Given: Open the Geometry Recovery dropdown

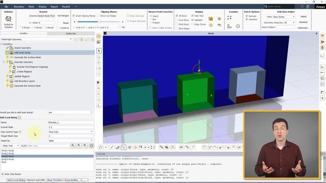Looking at the screenshot, I should pyautogui.click(x=289, y=22).
